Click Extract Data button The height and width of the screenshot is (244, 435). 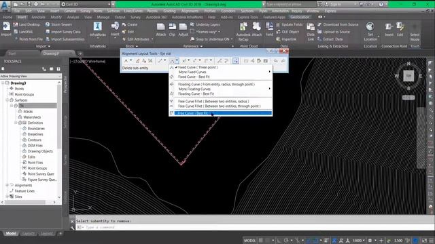(330, 39)
